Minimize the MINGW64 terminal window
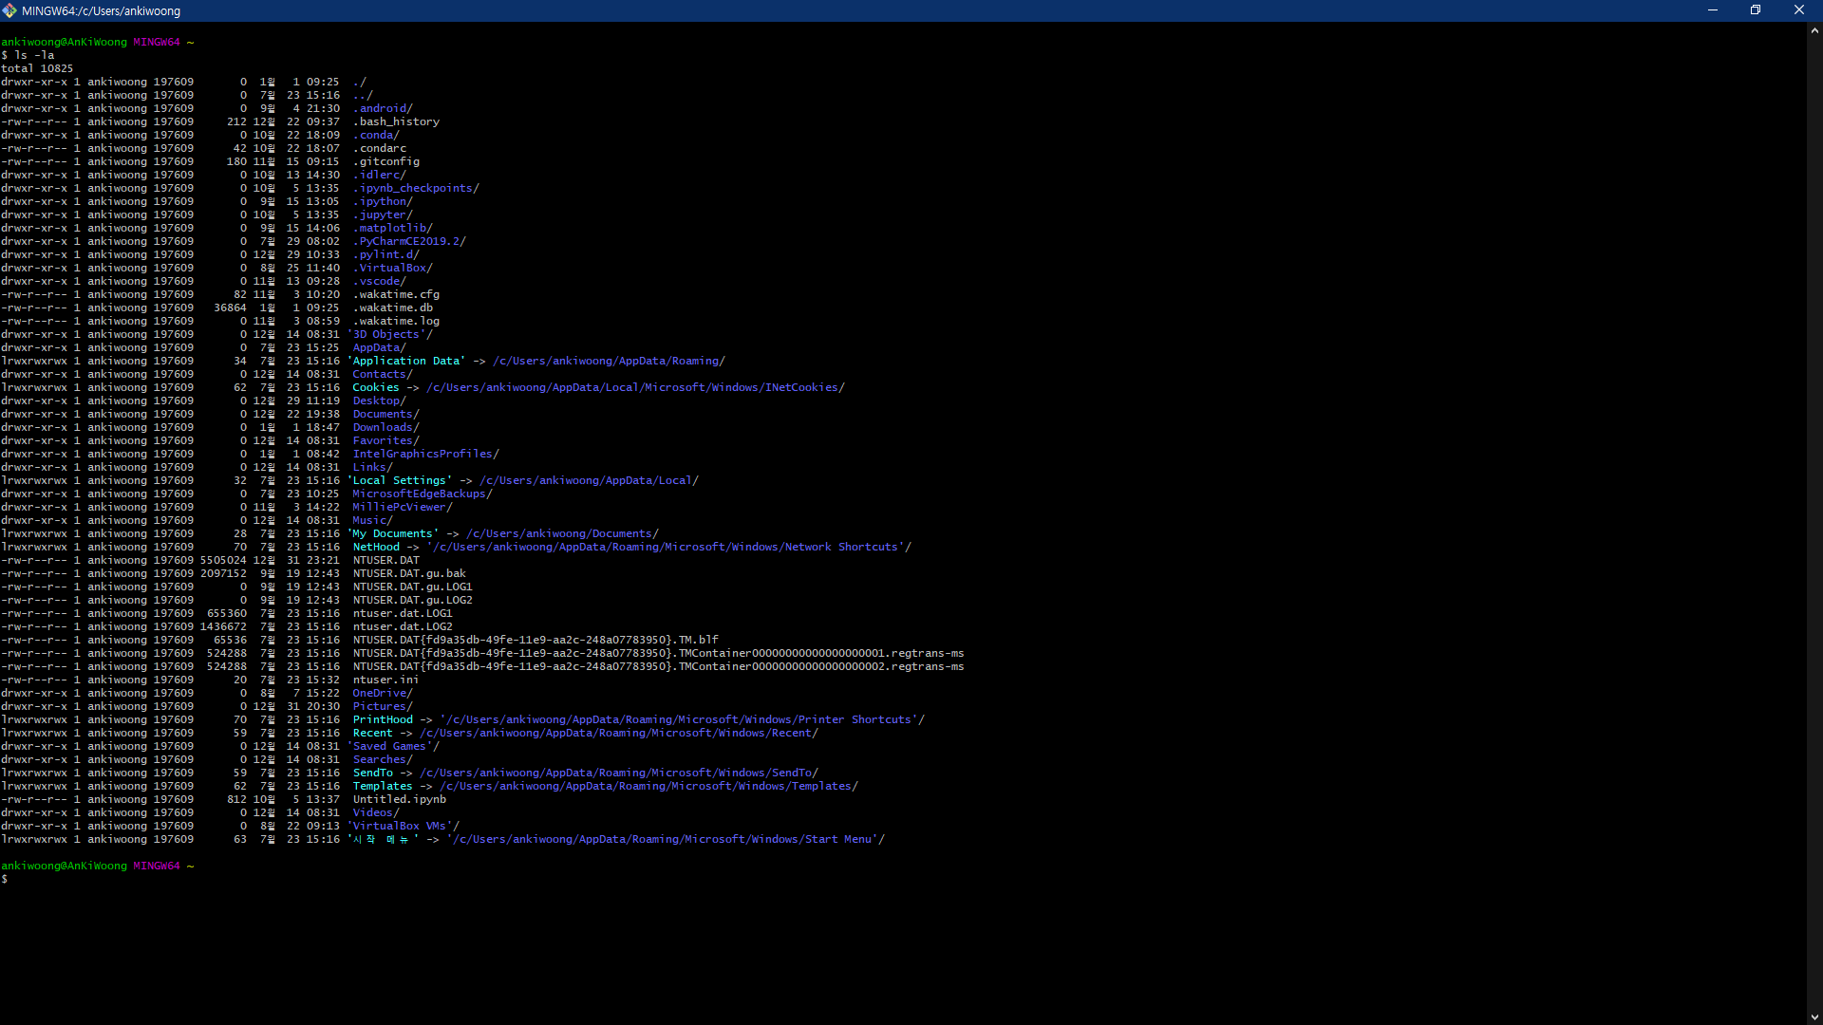The height and width of the screenshot is (1025, 1823). [x=1713, y=10]
